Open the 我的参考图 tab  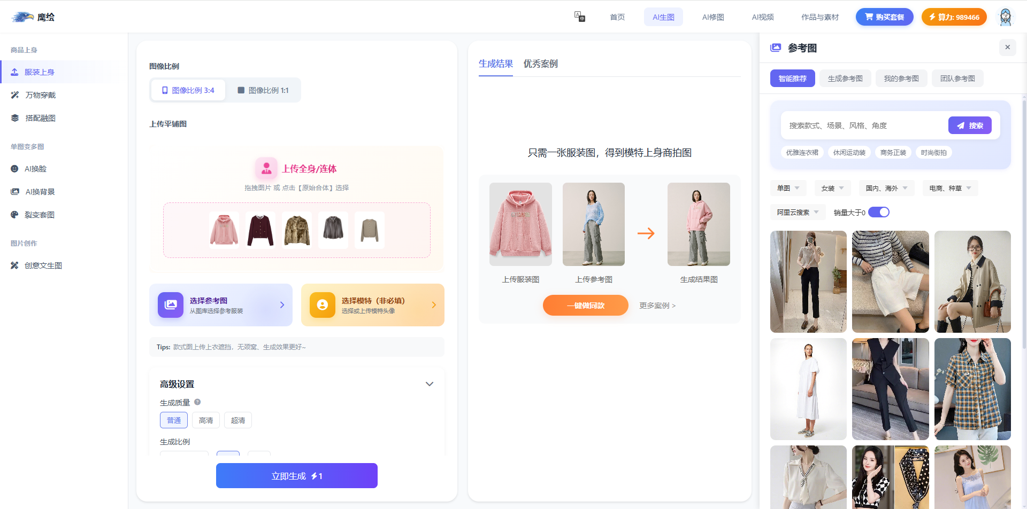901,79
